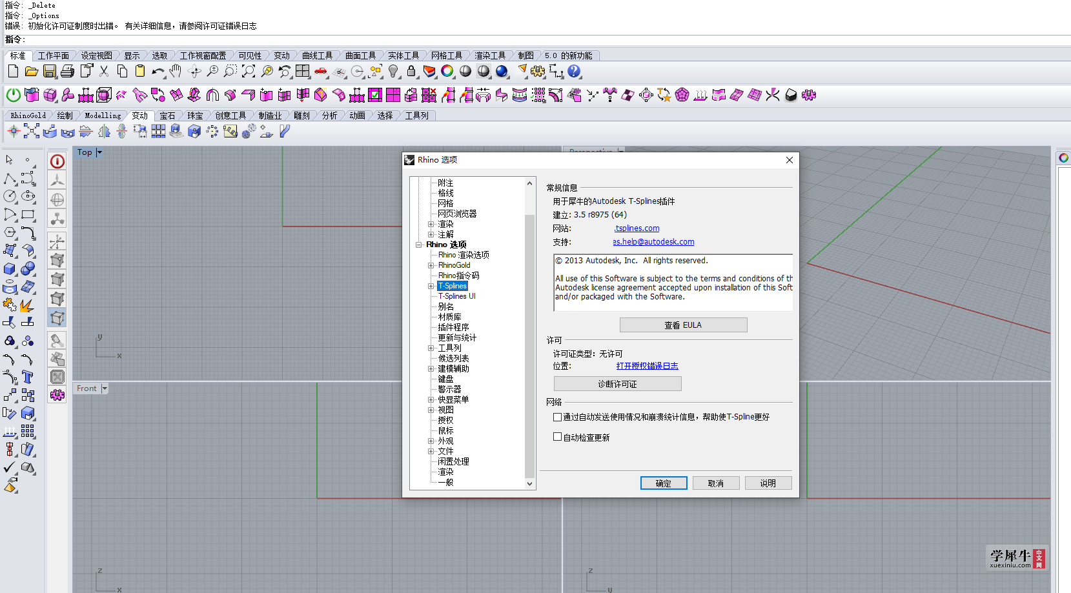Select Rhino 渲染选项 in the options tree
Image resolution: width=1071 pixels, height=593 pixels.
click(464, 255)
